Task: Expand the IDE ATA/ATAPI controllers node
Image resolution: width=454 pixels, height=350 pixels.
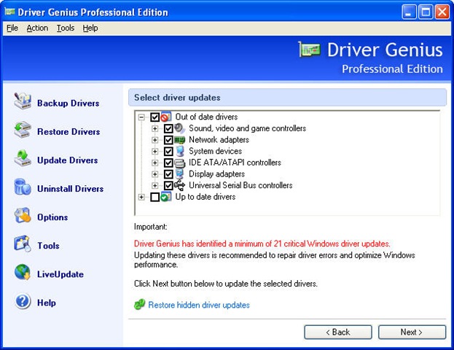Action: [x=155, y=163]
